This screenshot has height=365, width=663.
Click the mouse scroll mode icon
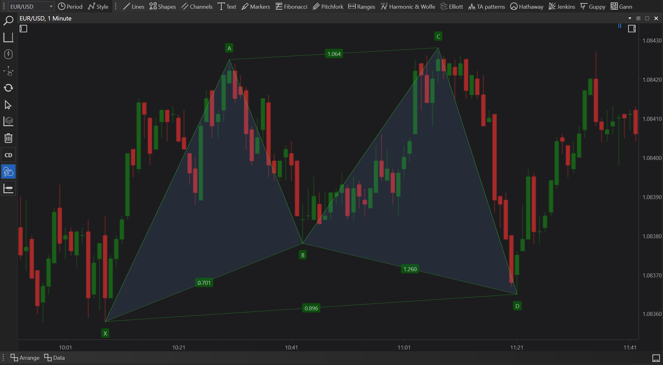click(x=8, y=54)
